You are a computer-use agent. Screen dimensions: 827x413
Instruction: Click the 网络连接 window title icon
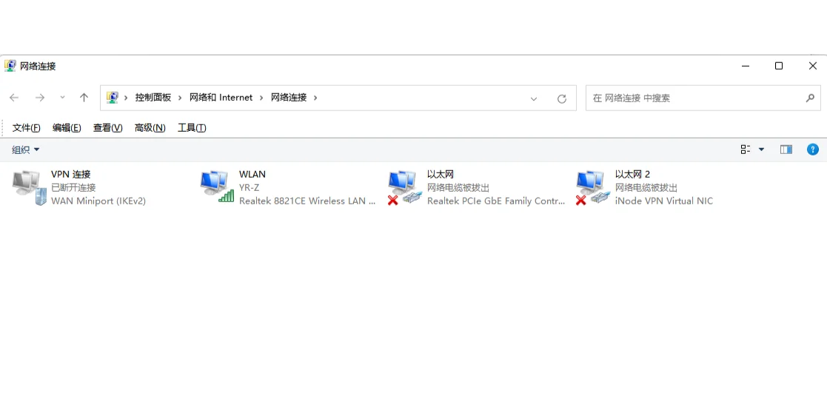point(10,66)
